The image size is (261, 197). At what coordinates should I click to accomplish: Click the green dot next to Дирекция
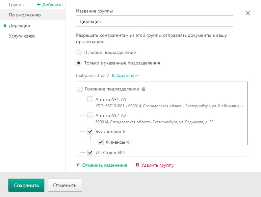(x=5, y=26)
